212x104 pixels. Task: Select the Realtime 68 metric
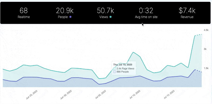click(24, 13)
